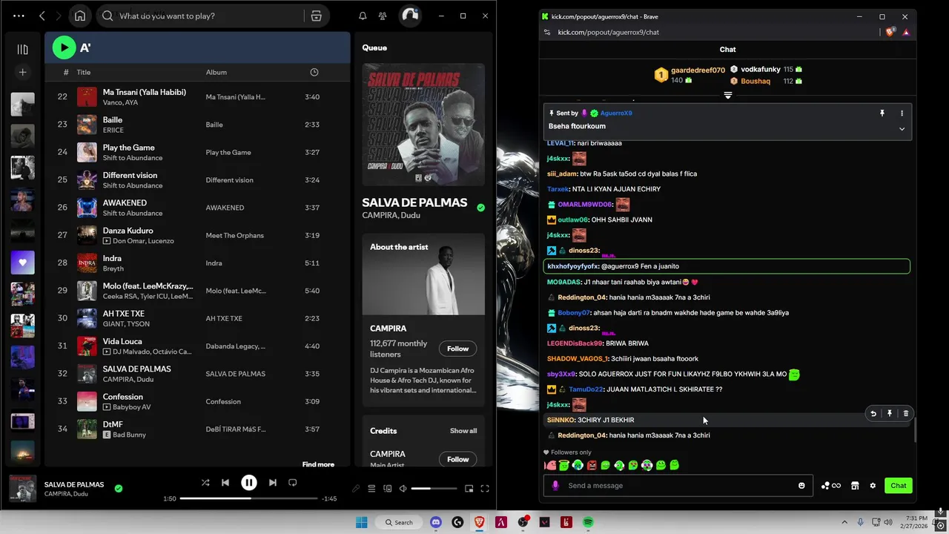Viewport: 949px width, 534px height.
Task: Open AguerroX9 sender link in pinned message
Action: coord(616,113)
